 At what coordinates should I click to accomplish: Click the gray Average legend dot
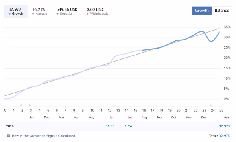point(33,13)
